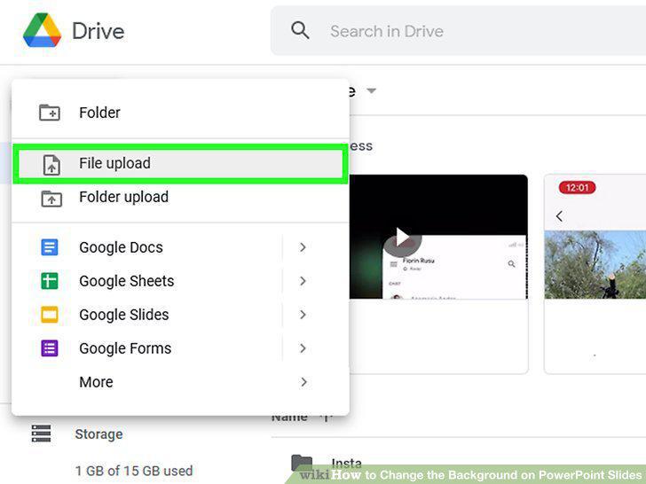Select Google Docs menu entry
This screenshot has height=484, width=646.
[x=180, y=247]
